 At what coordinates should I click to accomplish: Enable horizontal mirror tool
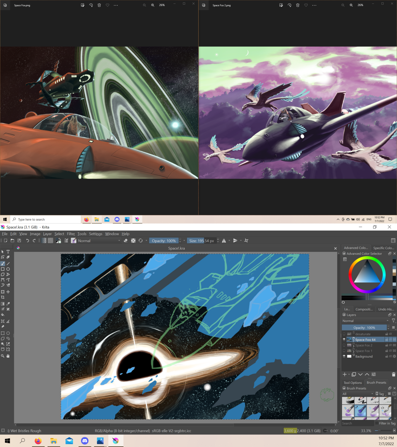[x=224, y=241]
